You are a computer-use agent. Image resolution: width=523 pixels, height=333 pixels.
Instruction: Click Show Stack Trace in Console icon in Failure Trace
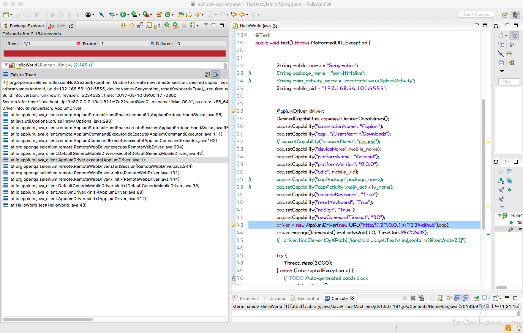tap(207, 74)
